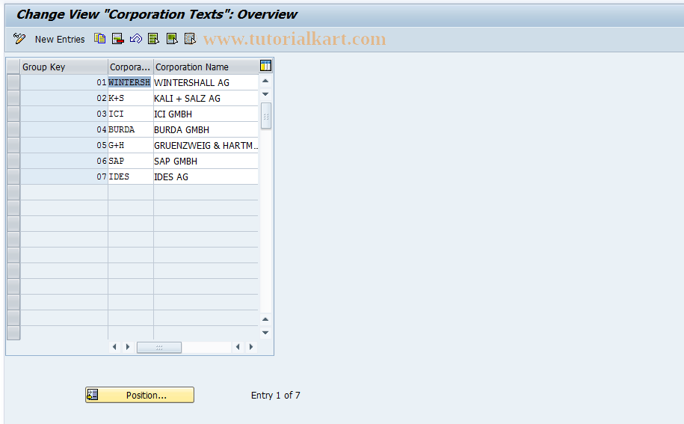This screenshot has height=424, width=684.
Task: Click the horizontal scrollbar thumb
Action: point(159,347)
